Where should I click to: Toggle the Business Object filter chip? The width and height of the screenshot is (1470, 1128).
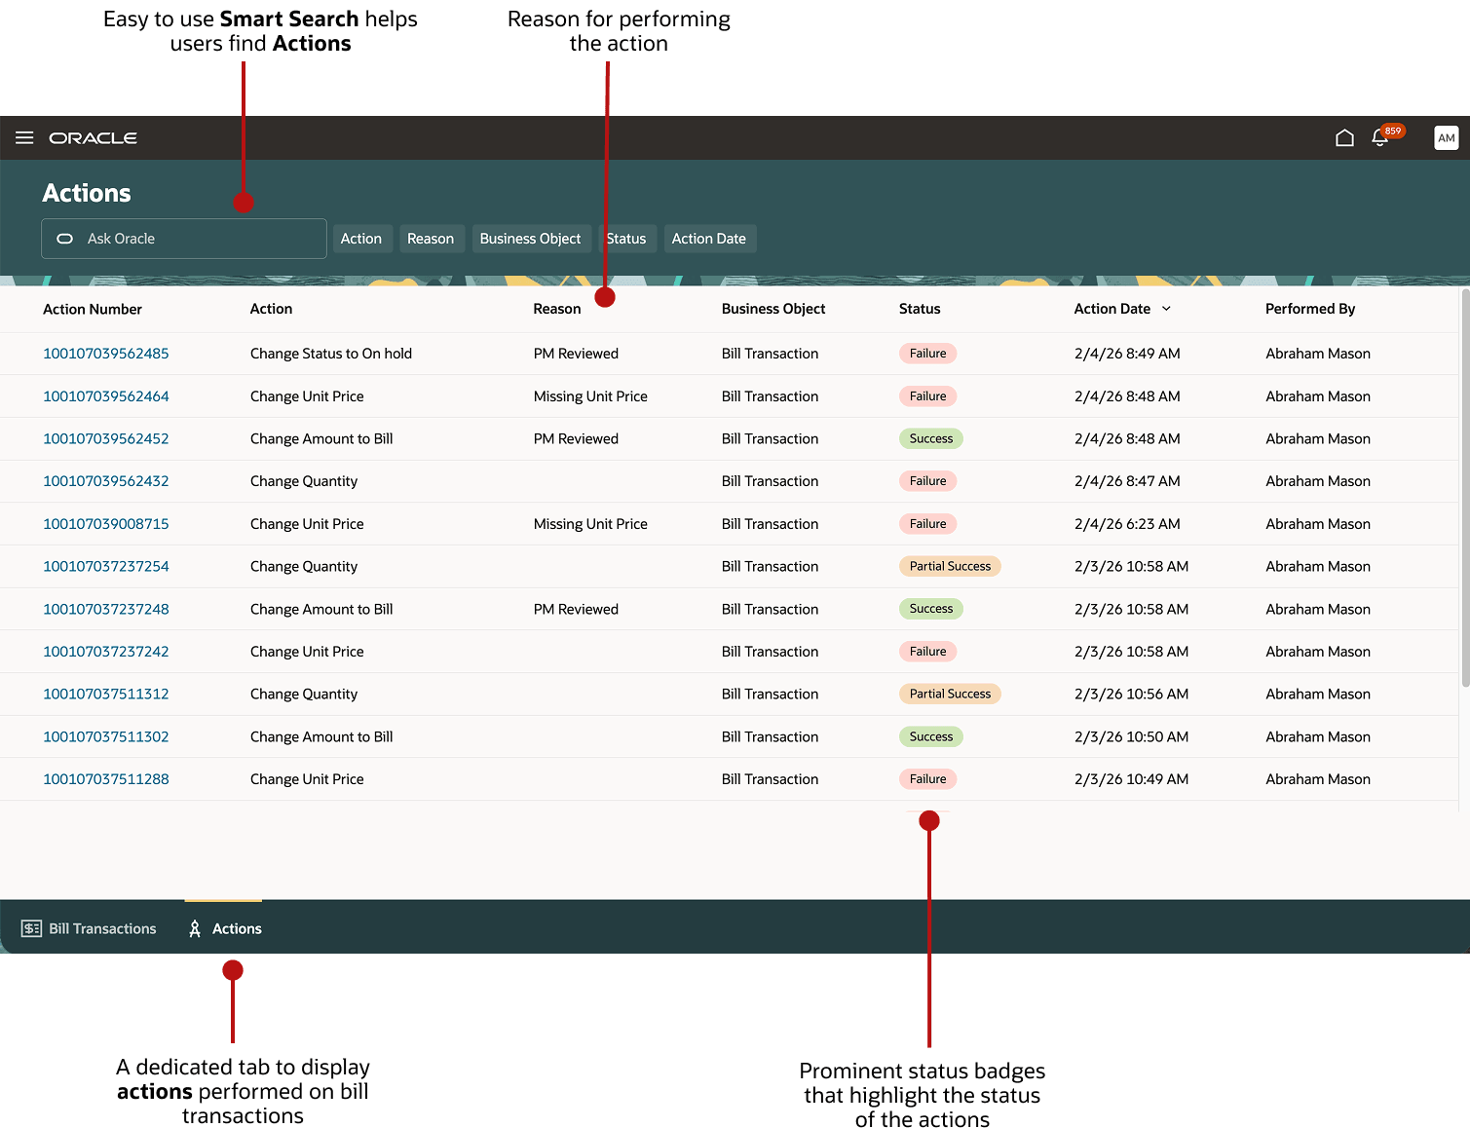[x=531, y=238]
